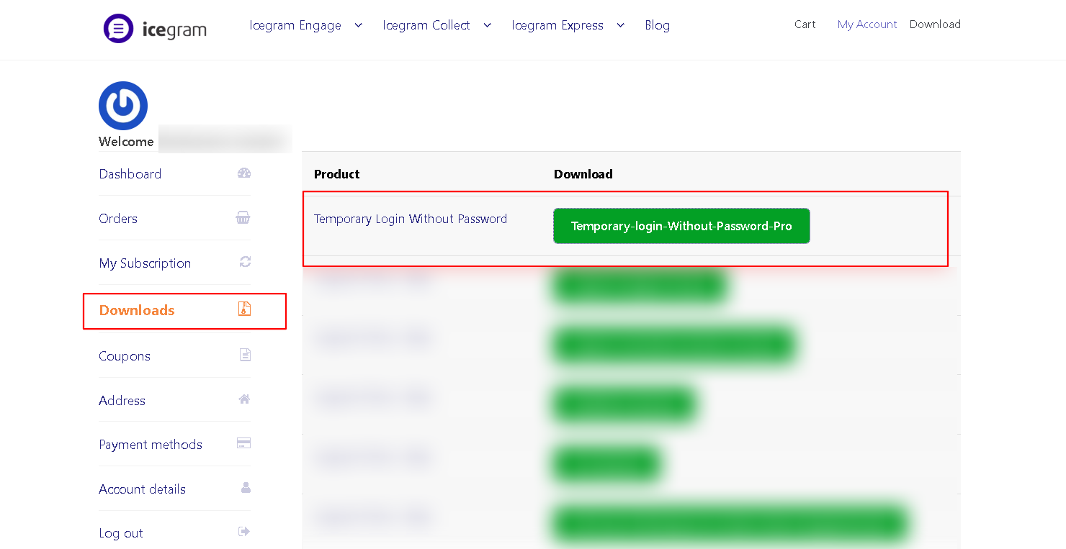Expand the Icegram Engage dropdown arrow
1066x549 pixels.
[x=359, y=25]
